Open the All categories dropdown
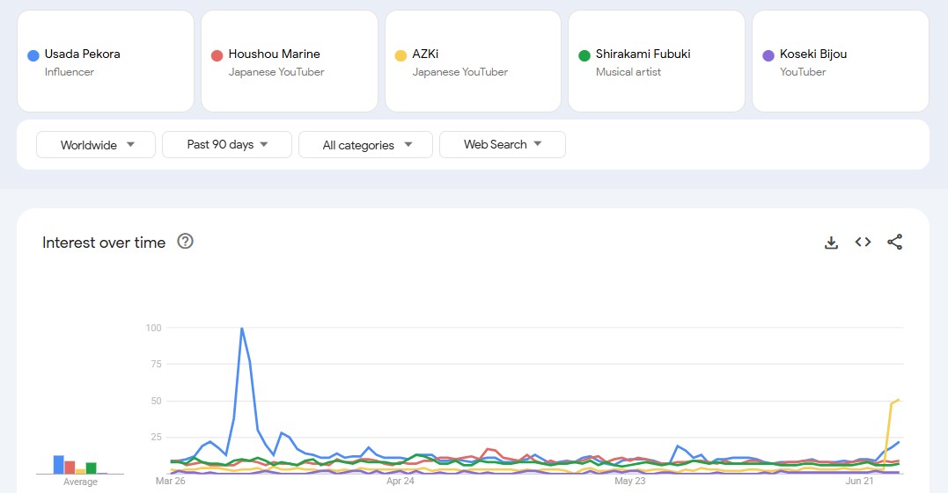This screenshot has height=493, width=948. (366, 145)
